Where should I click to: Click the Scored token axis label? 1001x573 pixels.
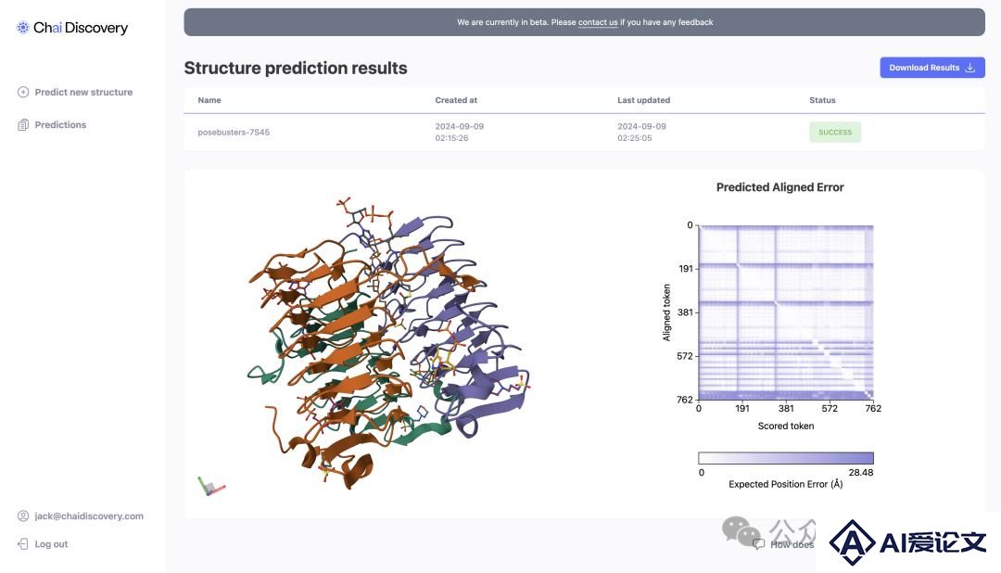[x=786, y=427]
